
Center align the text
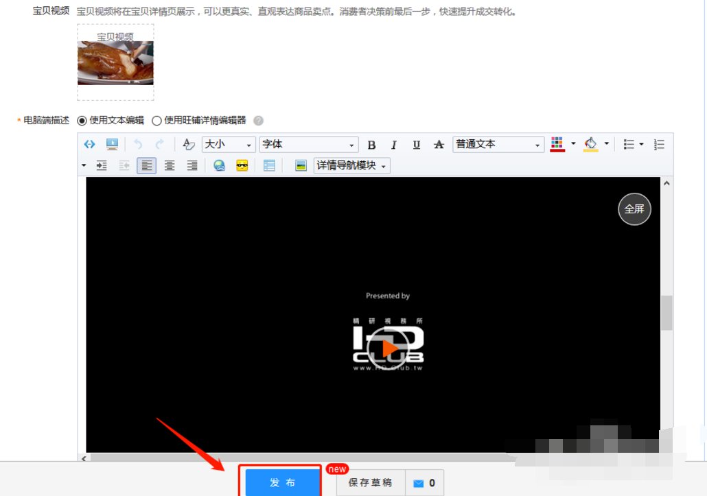(170, 165)
